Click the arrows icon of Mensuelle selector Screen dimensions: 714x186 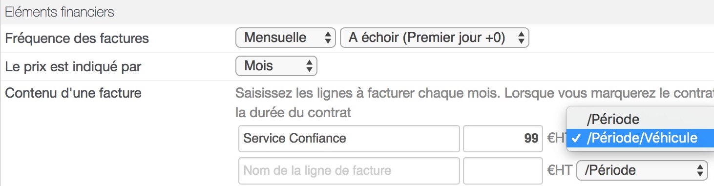coord(327,38)
